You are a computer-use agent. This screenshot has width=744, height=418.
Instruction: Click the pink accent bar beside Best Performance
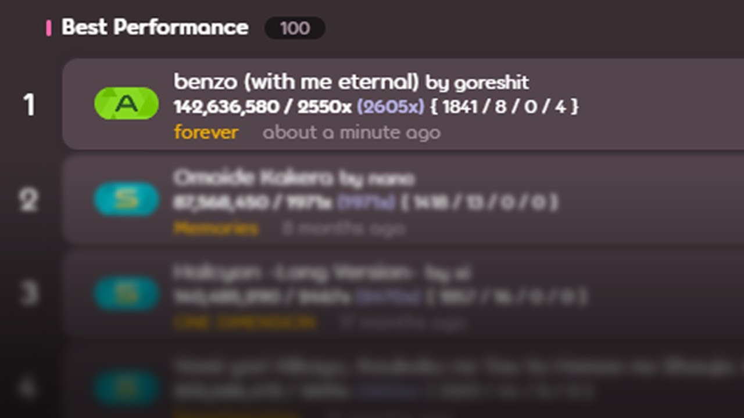tap(49, 27)
